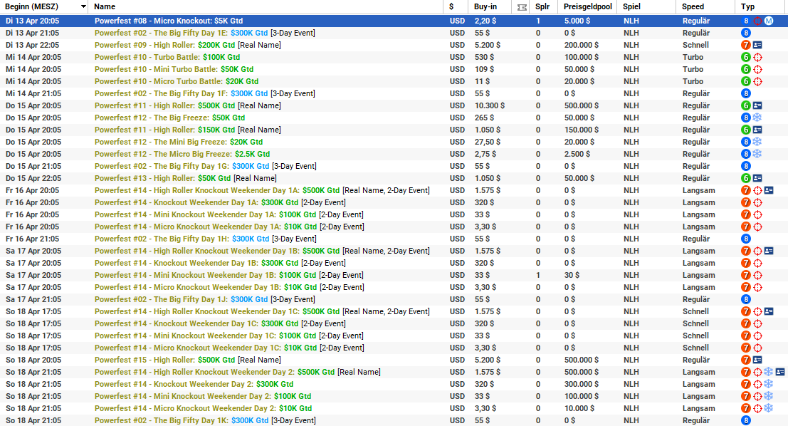788x426 pixels.
Task: Sort by the Name column header
Action: (x=105, y=6)
